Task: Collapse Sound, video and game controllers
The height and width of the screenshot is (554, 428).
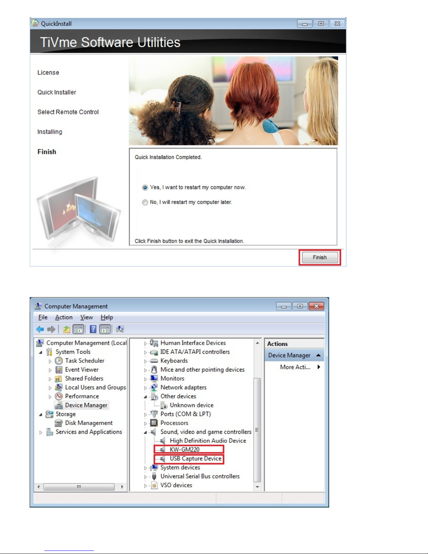Action: [145, 432]
